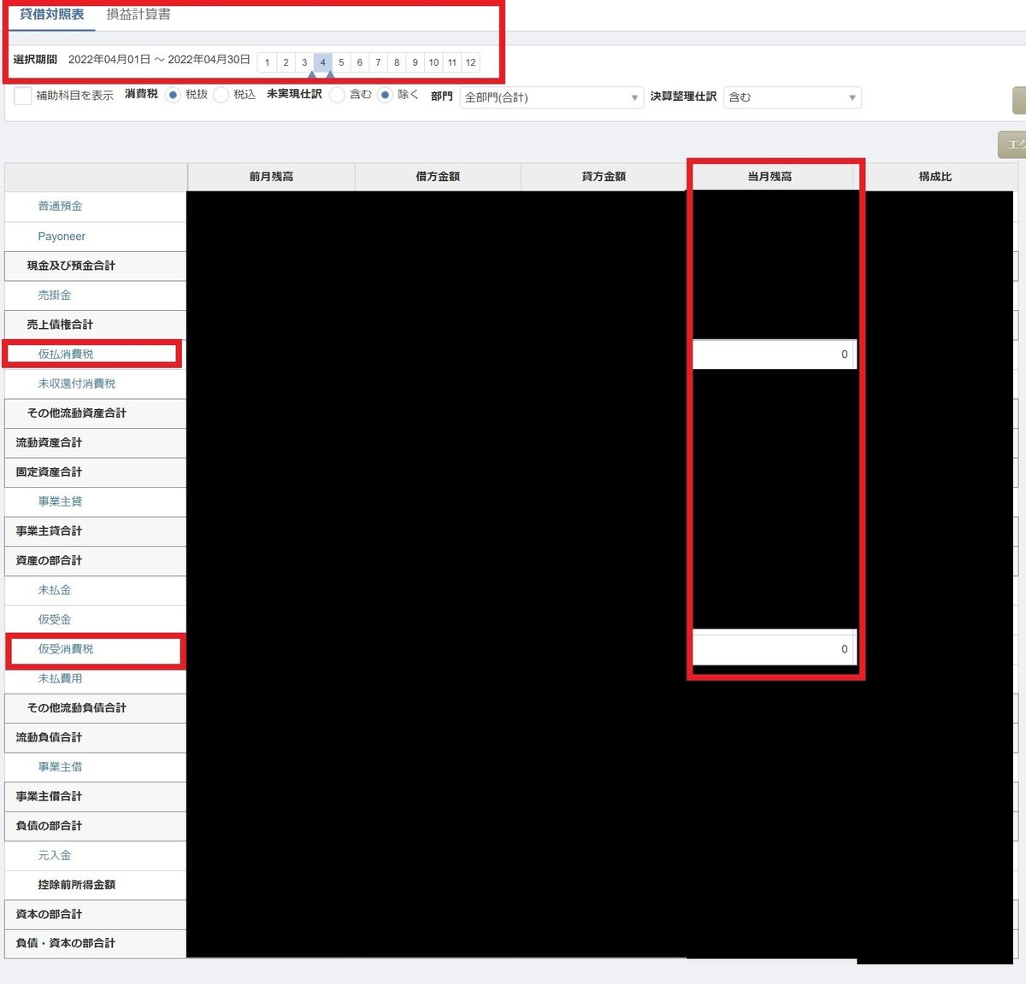Open the 仮受消費税 account link
The image size is (1026, 984).
coord(66,649)
